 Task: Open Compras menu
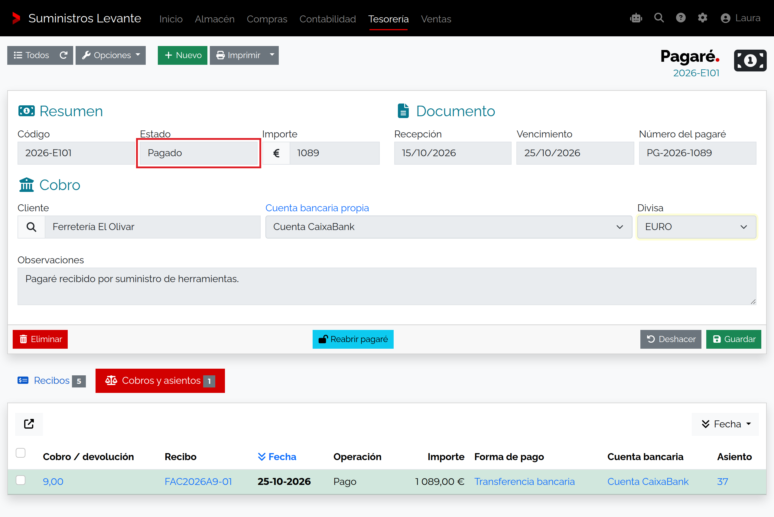(267, 19)
